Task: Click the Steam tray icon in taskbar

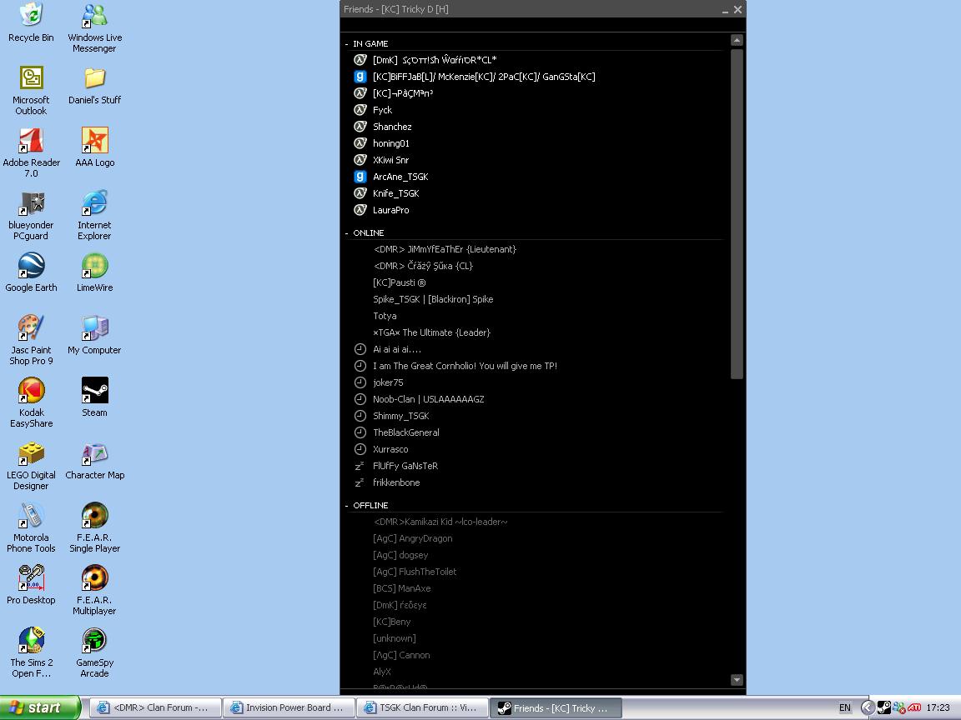Action: coord(884,707)
